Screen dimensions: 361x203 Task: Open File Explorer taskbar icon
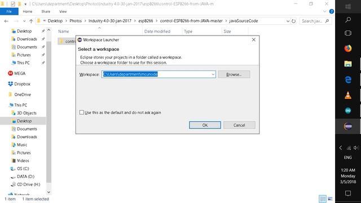point(348,64)
